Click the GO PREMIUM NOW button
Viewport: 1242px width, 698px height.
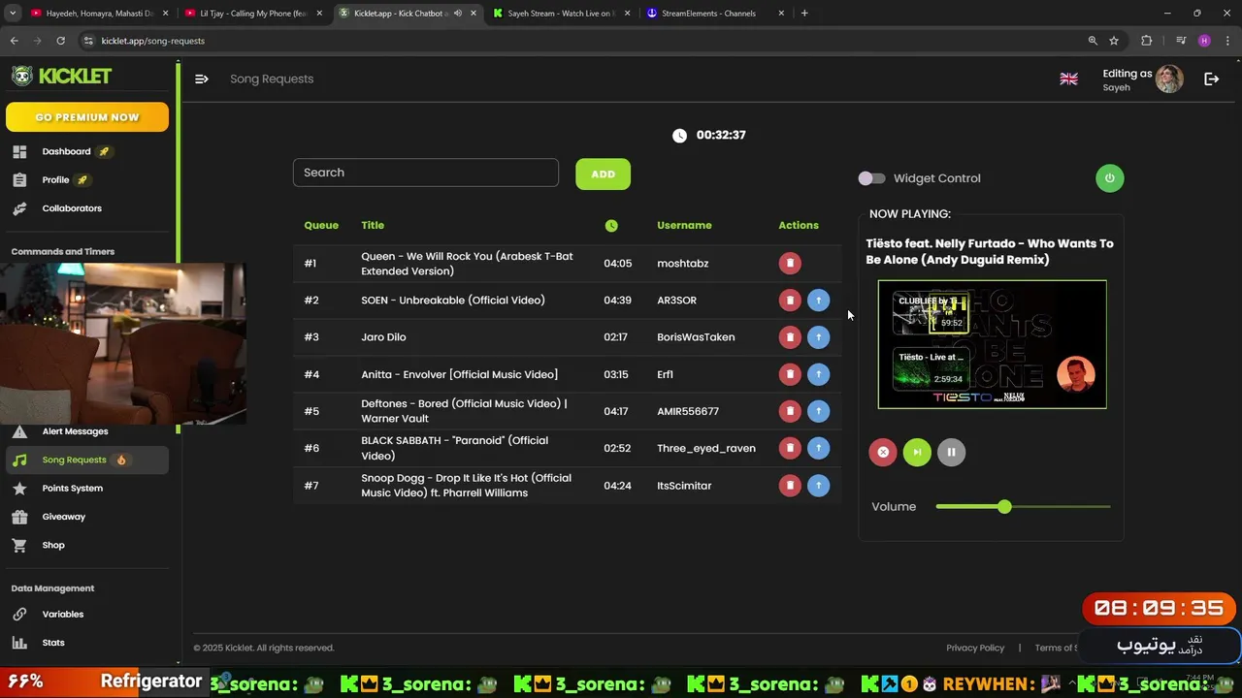click(87, 117)
